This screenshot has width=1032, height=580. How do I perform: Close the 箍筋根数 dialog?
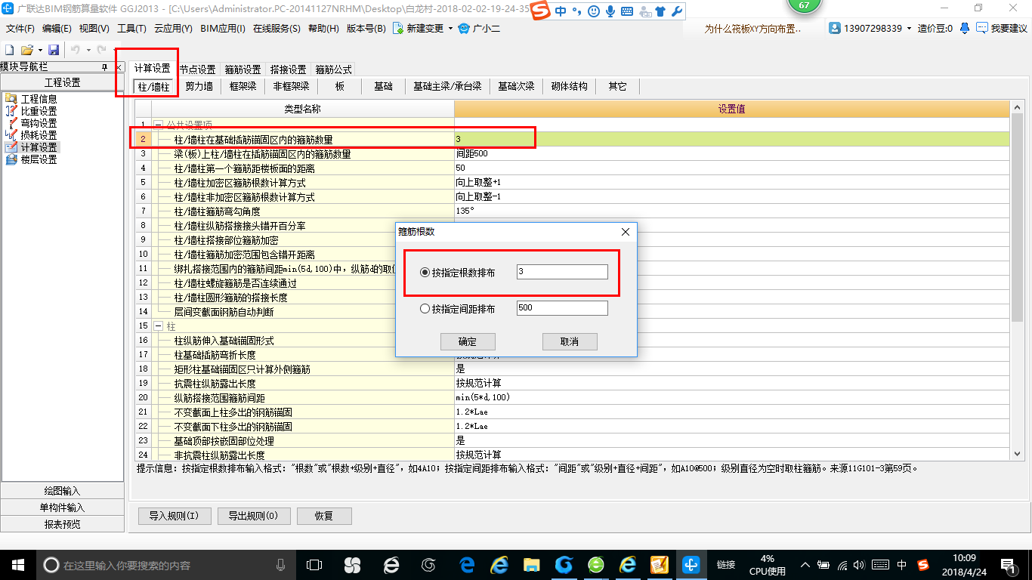click(625, 233)
